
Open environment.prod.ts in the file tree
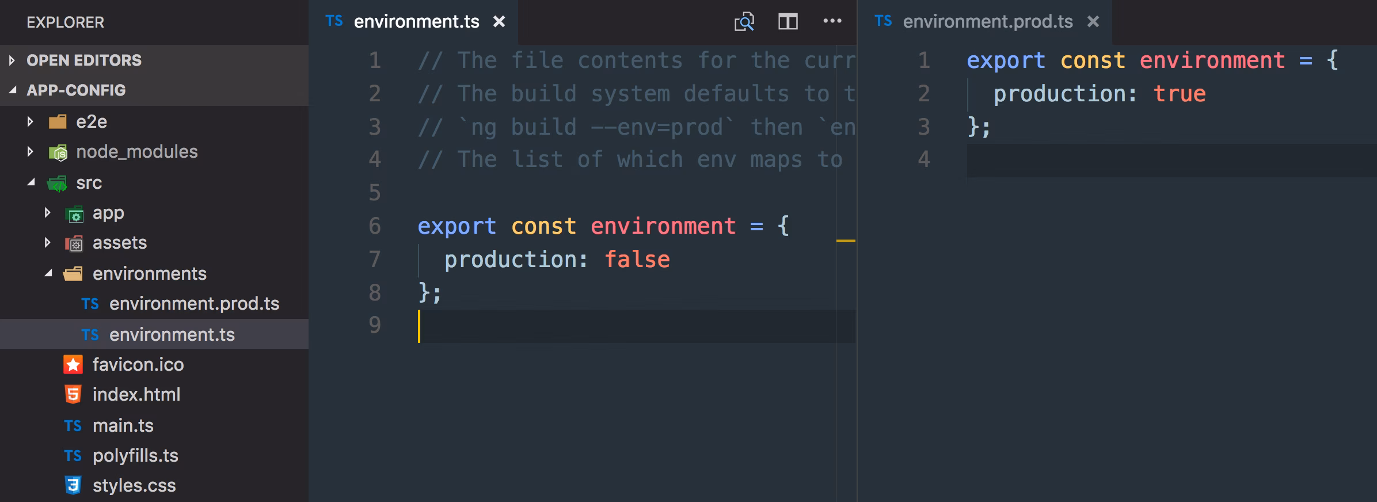coord(194,303)
